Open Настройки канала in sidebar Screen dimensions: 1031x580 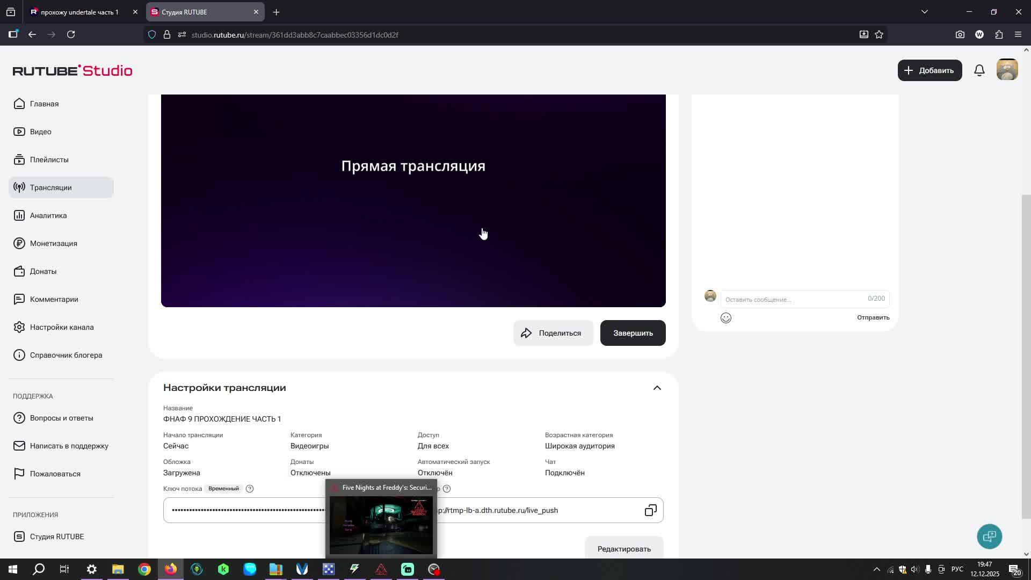tap(62, 327)
